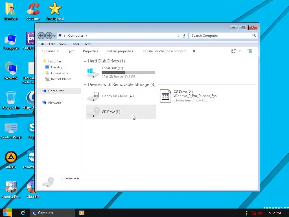Collapse Devices with Removable Storage group
The image size is (289, 217).
point(85,84)
